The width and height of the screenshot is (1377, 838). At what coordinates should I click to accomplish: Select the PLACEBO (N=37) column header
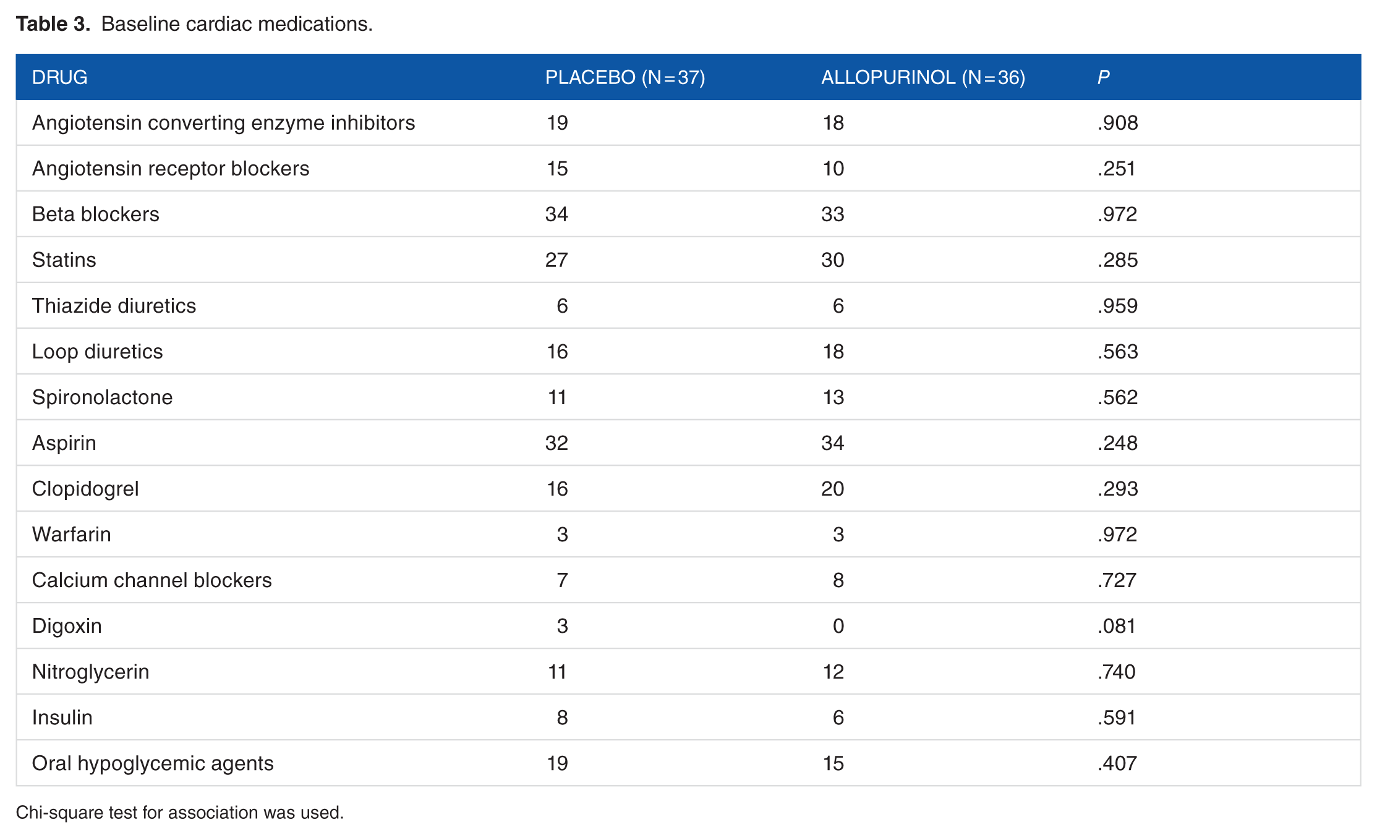point(625,77)
